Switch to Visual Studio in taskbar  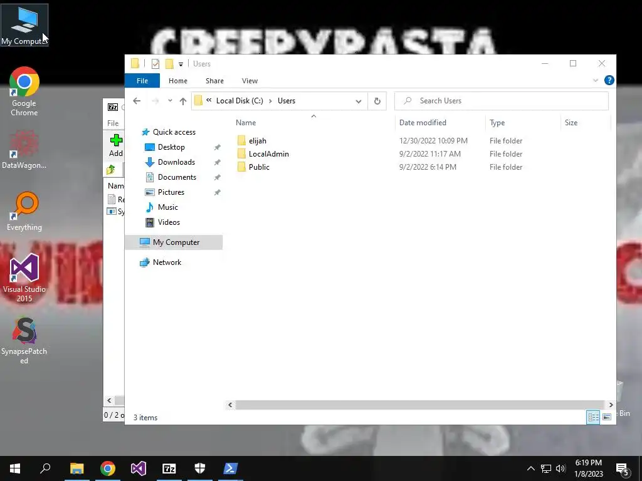point(139,468)
